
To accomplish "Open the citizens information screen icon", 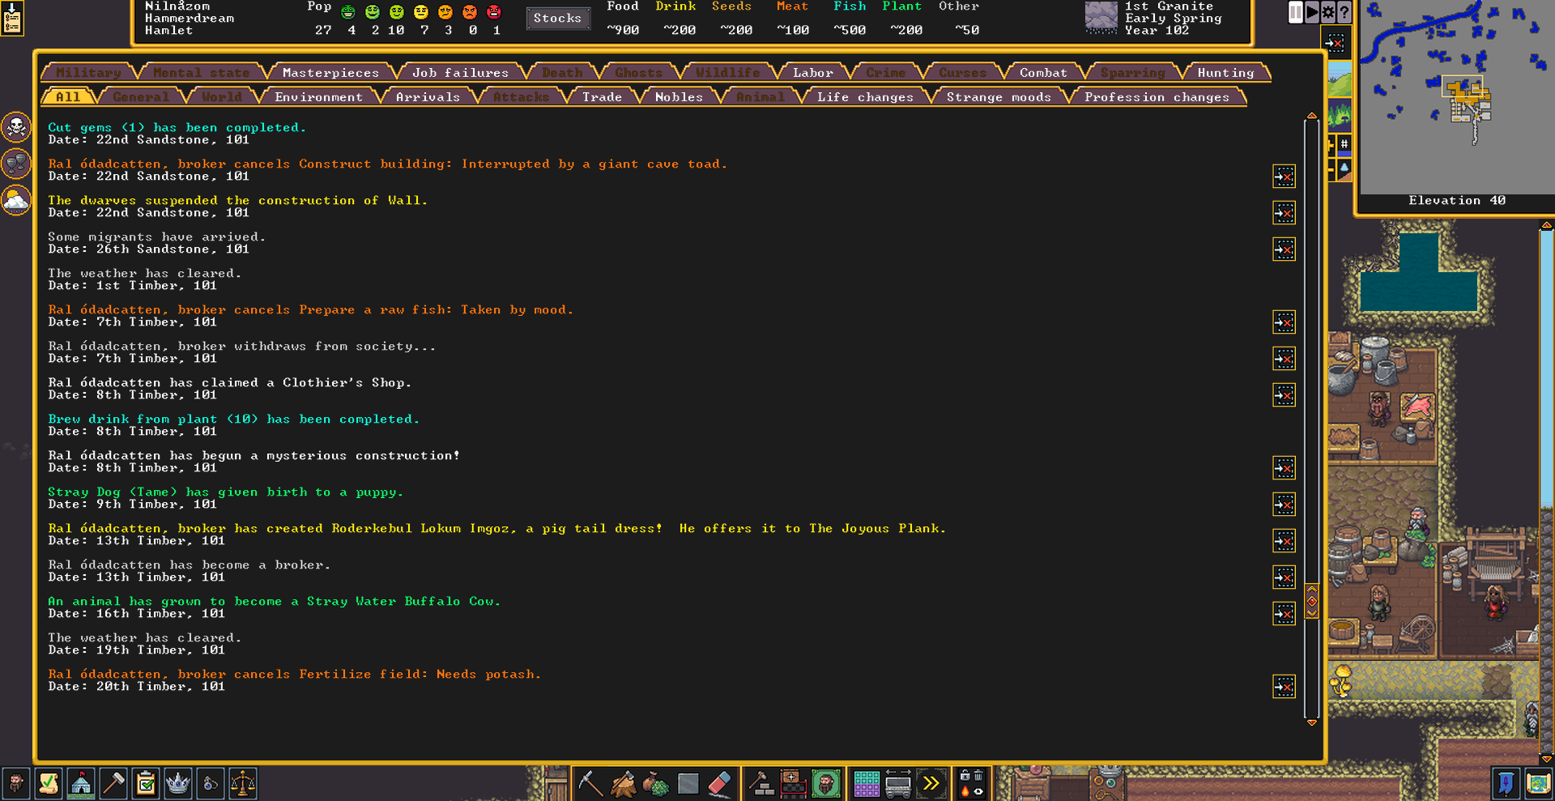I will [15, 783].
